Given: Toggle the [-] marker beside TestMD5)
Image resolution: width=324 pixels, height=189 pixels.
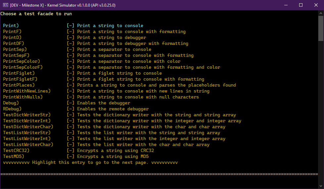Looking at the screenshot, I should pyautogui.click(x=70, y=157).
